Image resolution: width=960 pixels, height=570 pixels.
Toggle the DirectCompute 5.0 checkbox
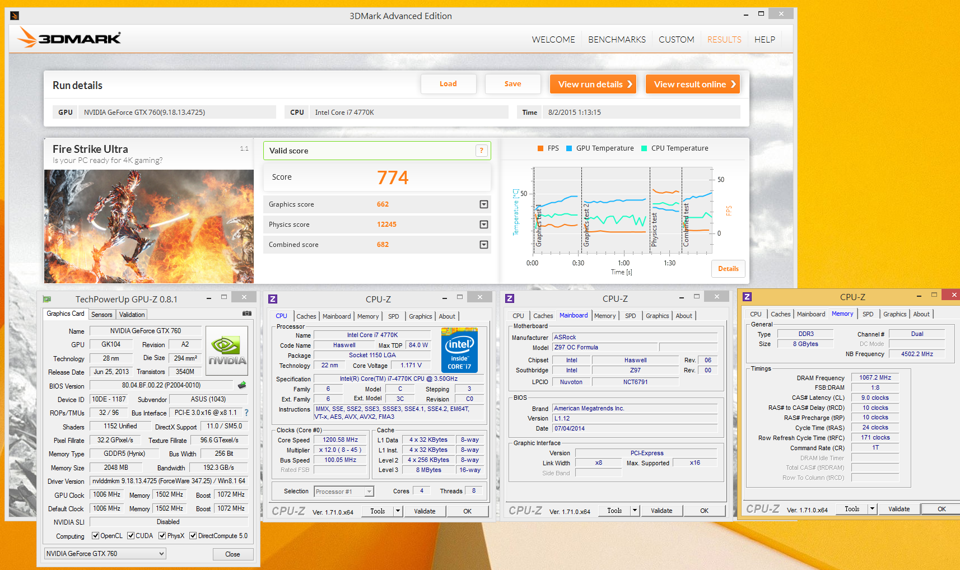click(193, 536)
